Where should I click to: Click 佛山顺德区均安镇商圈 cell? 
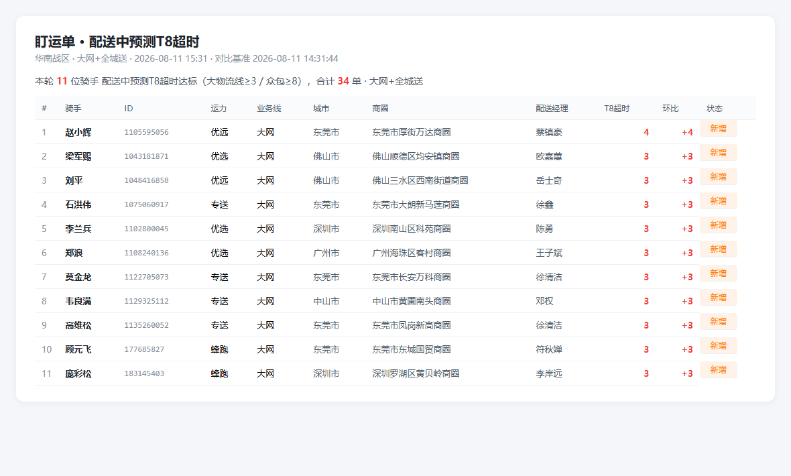[416, 156]
